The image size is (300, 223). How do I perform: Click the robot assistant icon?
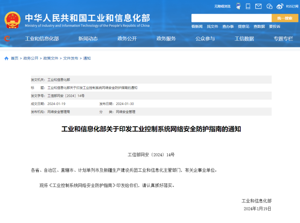pos(238,6)
